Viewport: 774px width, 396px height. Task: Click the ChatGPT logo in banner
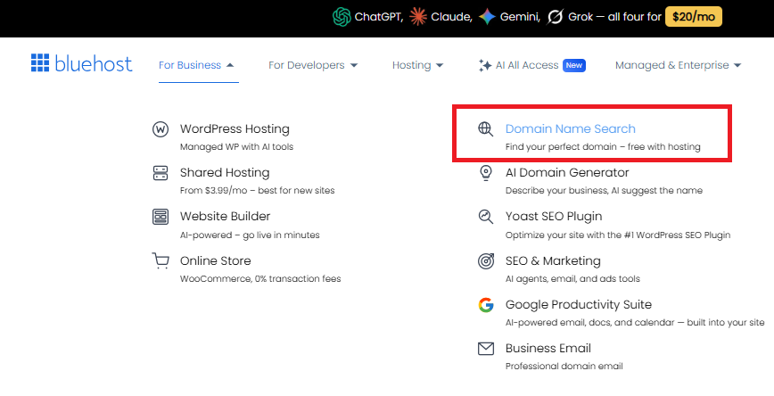click(342, 17)
